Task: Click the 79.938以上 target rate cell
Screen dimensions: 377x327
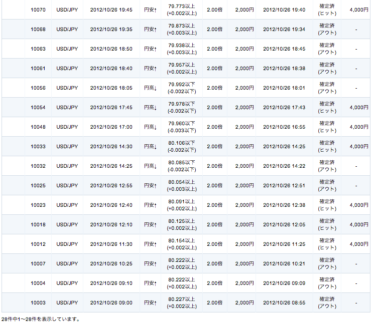Action: (x=182, y=46)
